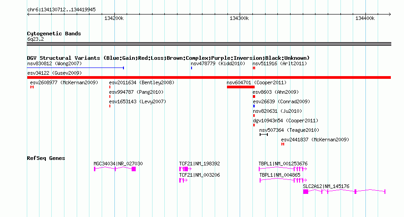This screenshot has height=217, width=404.
Task: Select the TBPL1 NM_004865 gene glyph
Action: pos(283,180)
